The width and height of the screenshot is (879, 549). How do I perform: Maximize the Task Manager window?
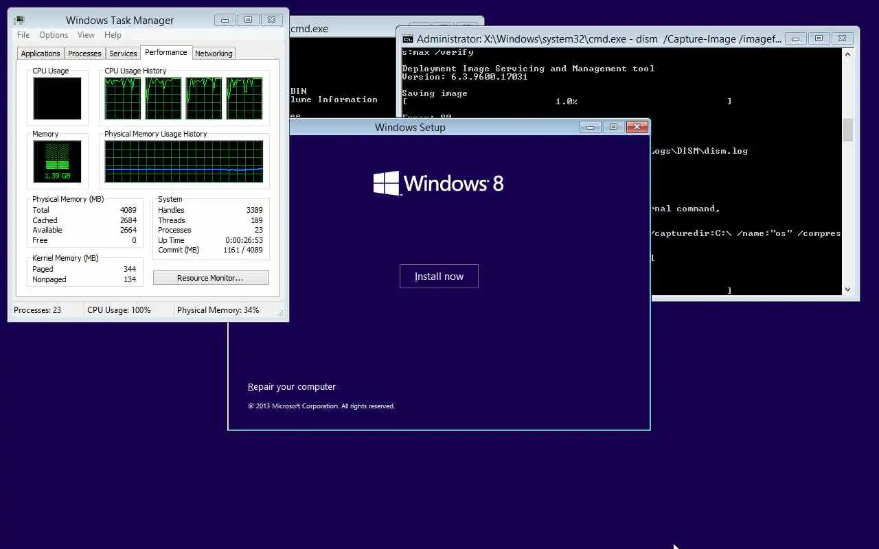click(248, 20)
